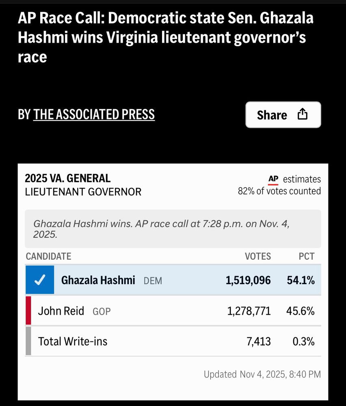The image size is (346, 406).
Task: Click the gray write-ins color bar
Action: pos(28,341)
